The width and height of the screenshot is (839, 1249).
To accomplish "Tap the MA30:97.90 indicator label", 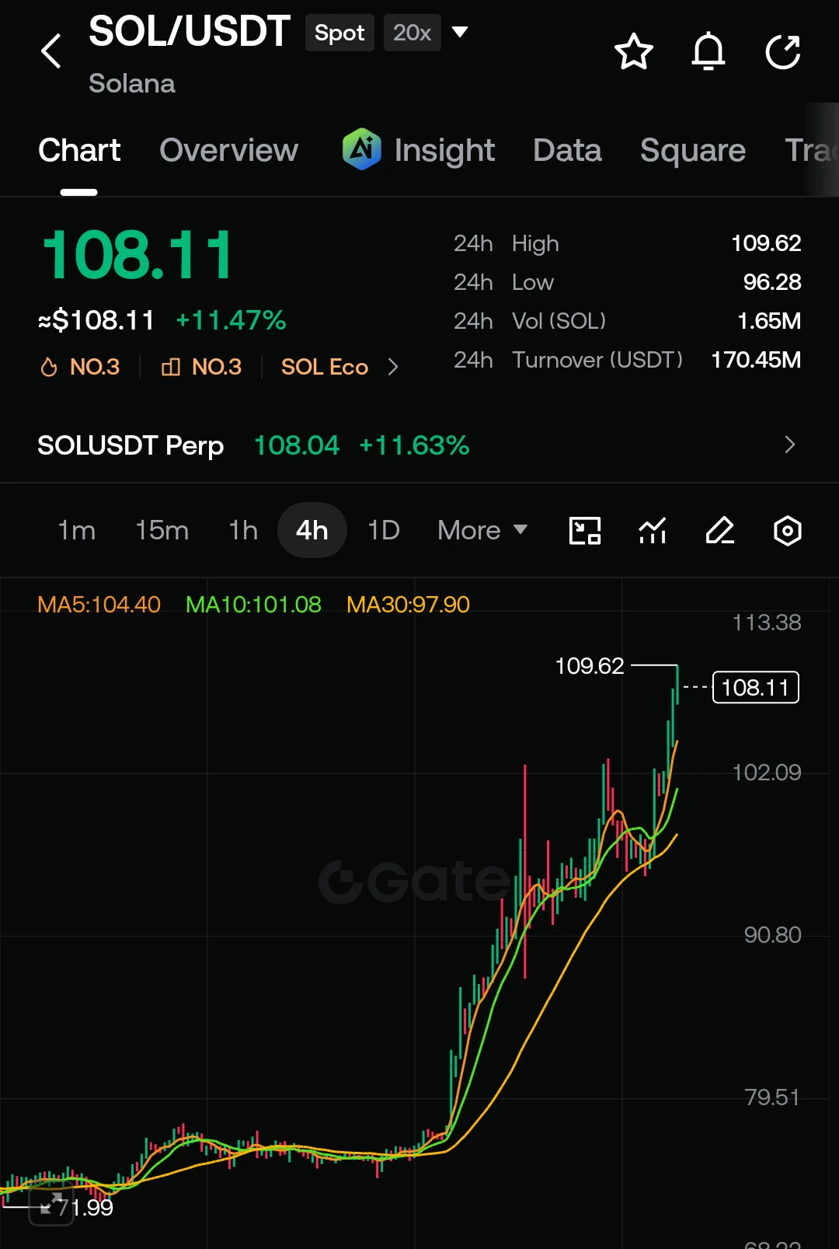I will (408, 604).
